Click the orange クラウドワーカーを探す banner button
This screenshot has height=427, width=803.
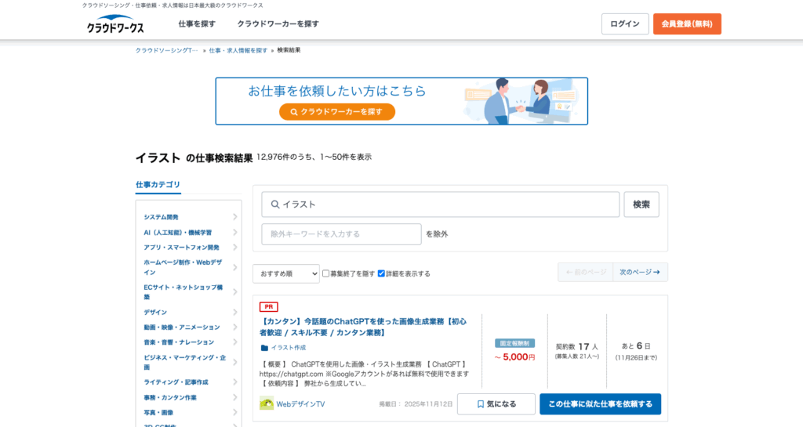point(337,111)
